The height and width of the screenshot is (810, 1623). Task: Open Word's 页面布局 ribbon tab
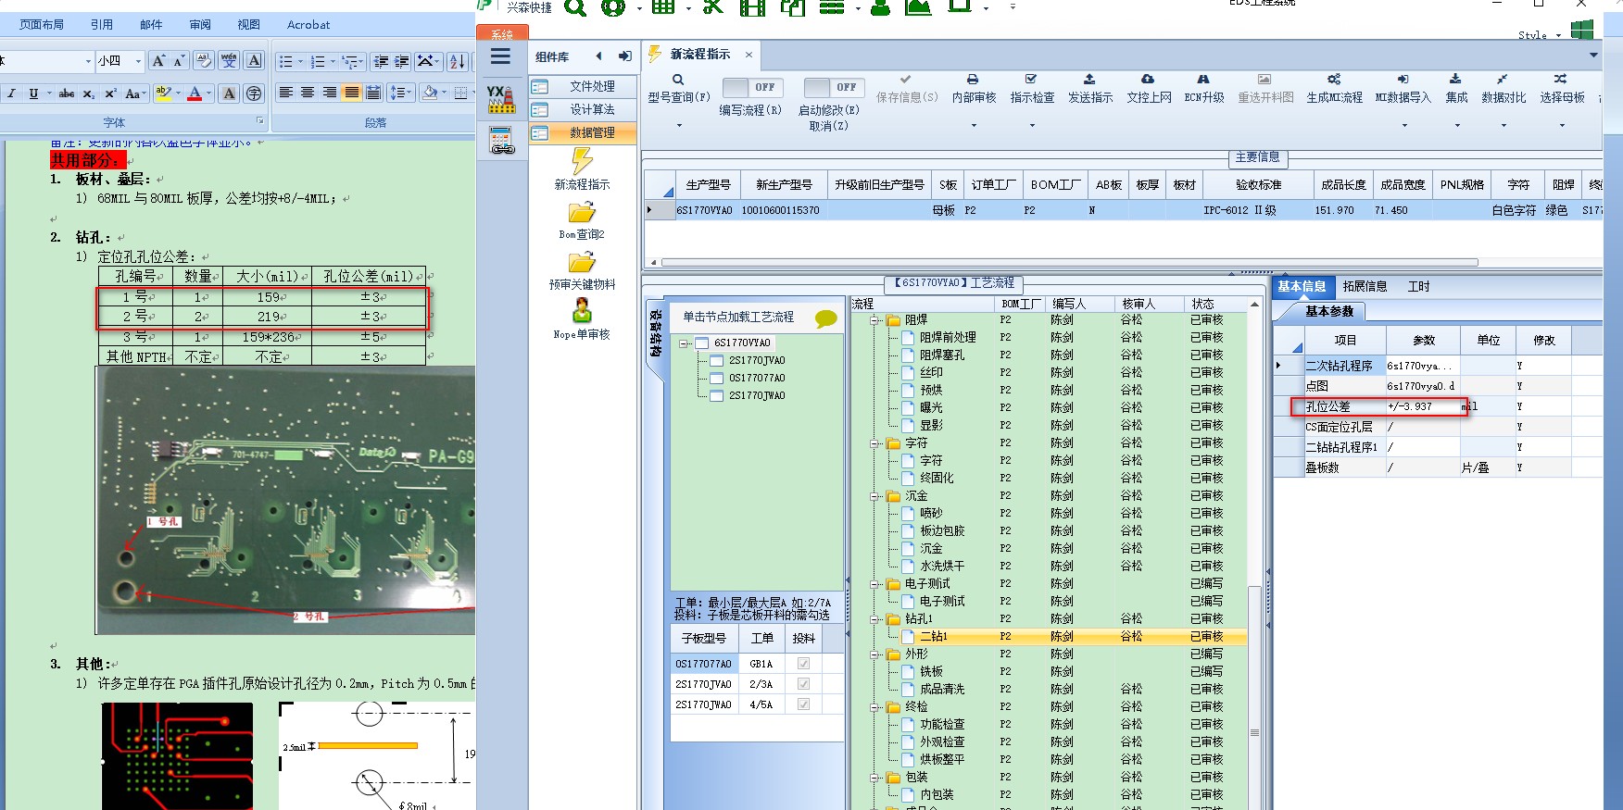[x=42, y=25]
